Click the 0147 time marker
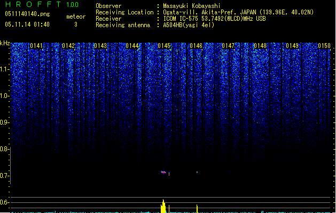The width and height of the screenshot is (336, 213). 228,46
